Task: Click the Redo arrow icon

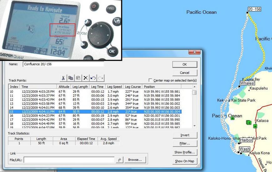Action: point(100,78)
